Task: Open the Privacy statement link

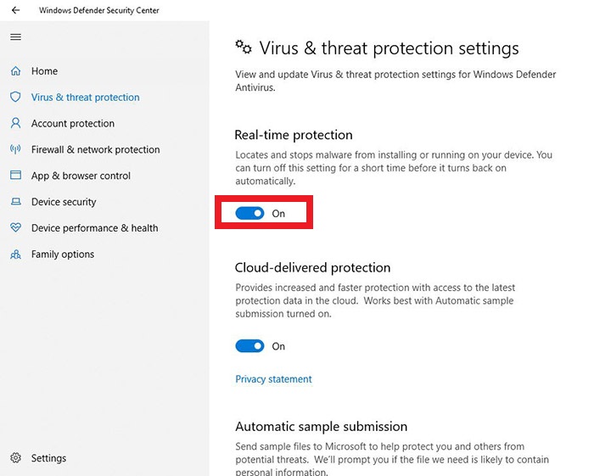Action: coord(273,379)
